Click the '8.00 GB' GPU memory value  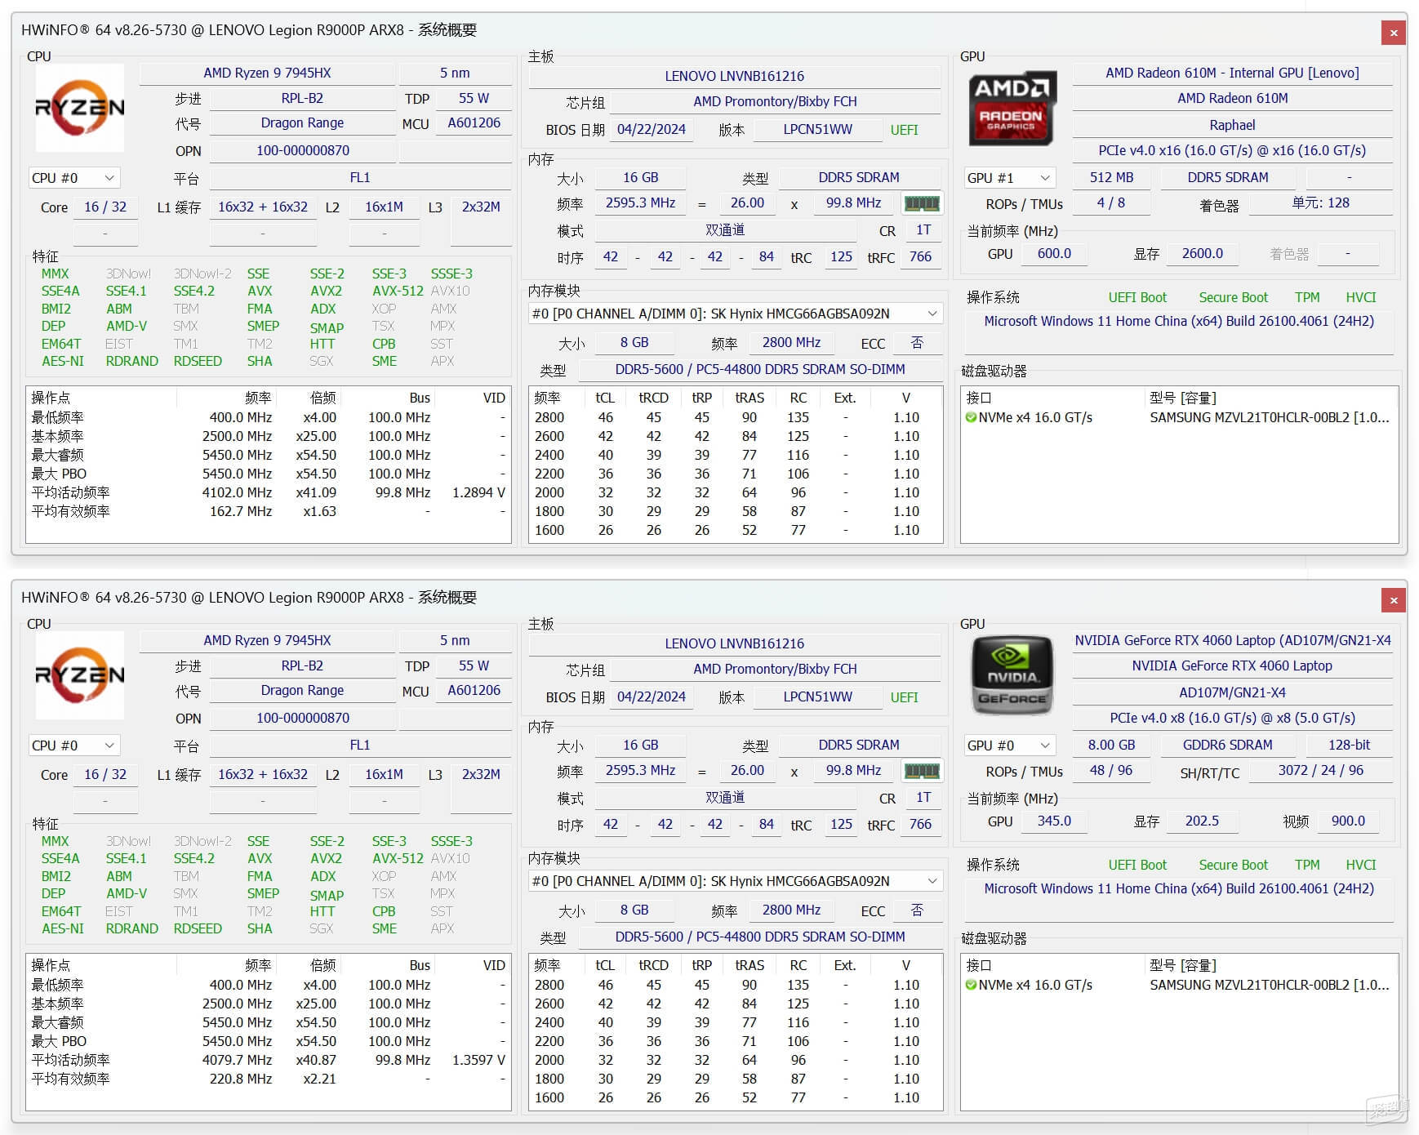[x=1111, y=745]
